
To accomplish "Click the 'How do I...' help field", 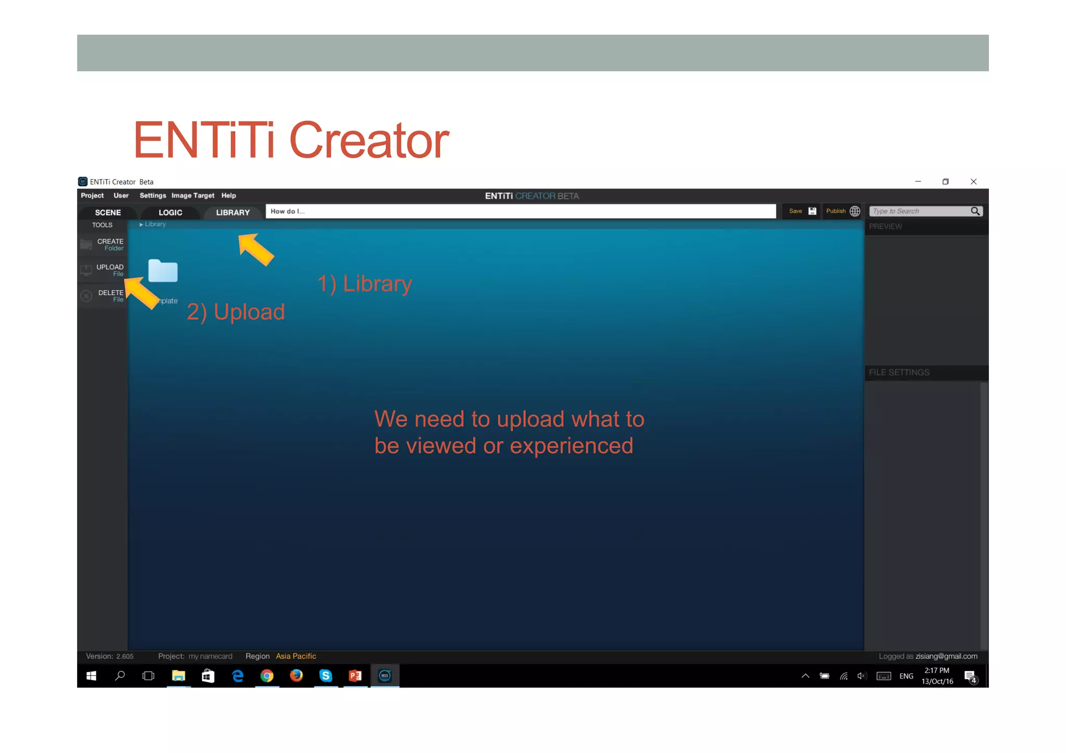I will pyautogui.click(x=521, y=211).
